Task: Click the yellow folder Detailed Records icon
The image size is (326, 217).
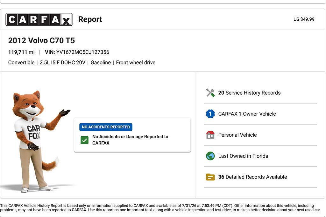Action: [210, 177]
